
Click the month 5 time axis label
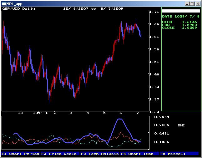[104, 113]
